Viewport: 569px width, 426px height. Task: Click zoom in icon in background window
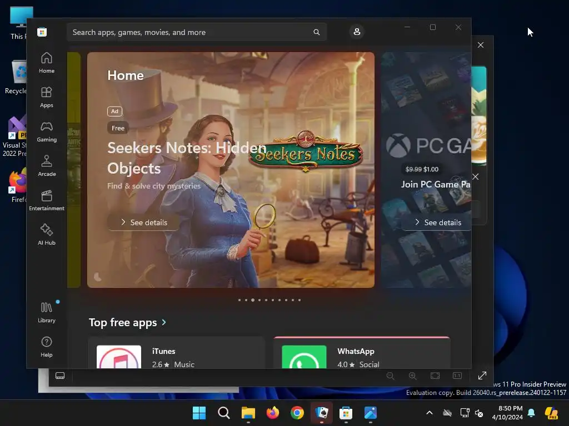413,376
